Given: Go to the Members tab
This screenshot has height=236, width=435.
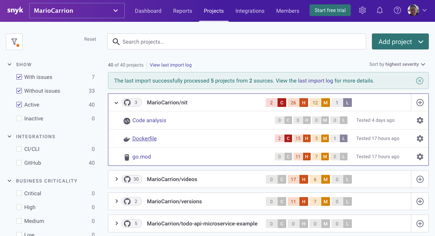Looking at the screenshot, I should tap(288, 11).
